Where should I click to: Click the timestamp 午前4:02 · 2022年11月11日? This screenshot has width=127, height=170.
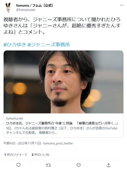coord(22,143)
